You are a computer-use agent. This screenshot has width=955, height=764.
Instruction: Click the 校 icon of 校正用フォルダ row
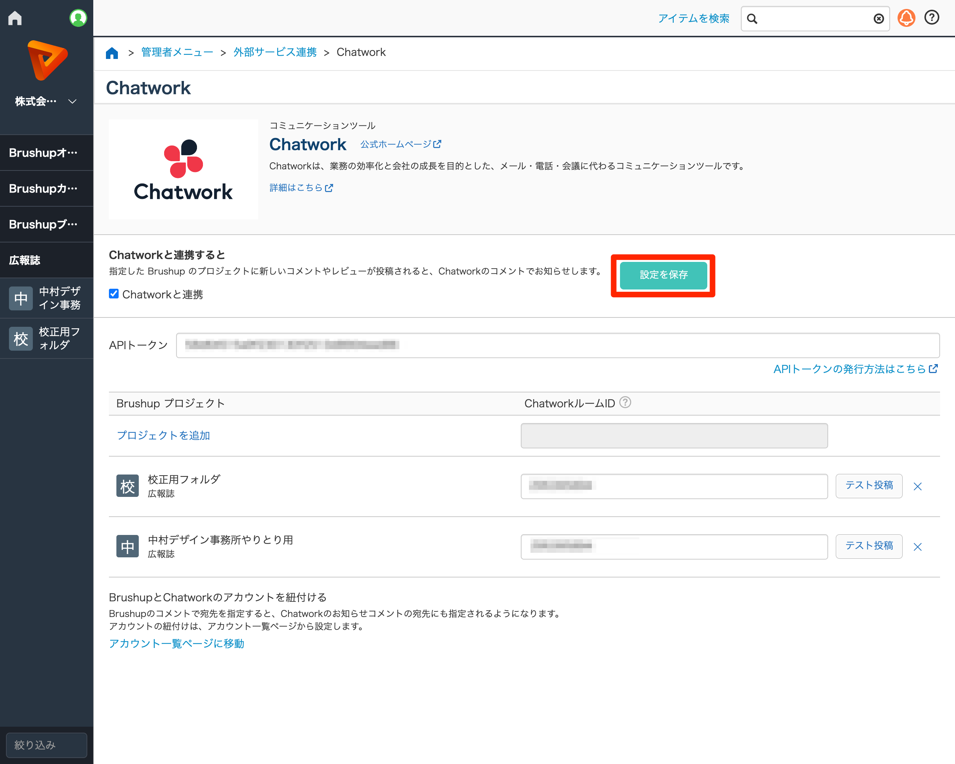(x=128, y=486)
